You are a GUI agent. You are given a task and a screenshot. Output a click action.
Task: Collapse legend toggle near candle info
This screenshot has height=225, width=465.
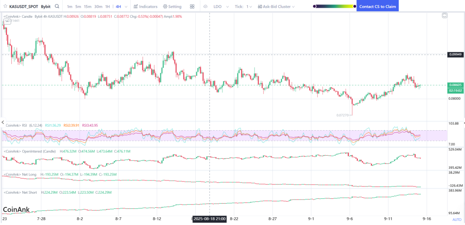coord(6,22)
